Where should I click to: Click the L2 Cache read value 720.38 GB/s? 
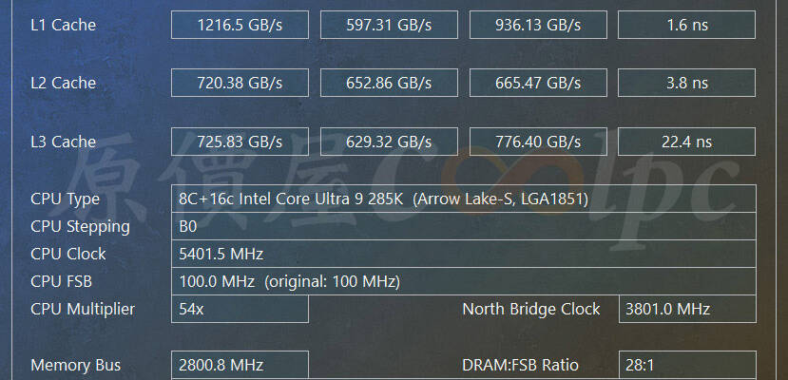click(240, 83)
